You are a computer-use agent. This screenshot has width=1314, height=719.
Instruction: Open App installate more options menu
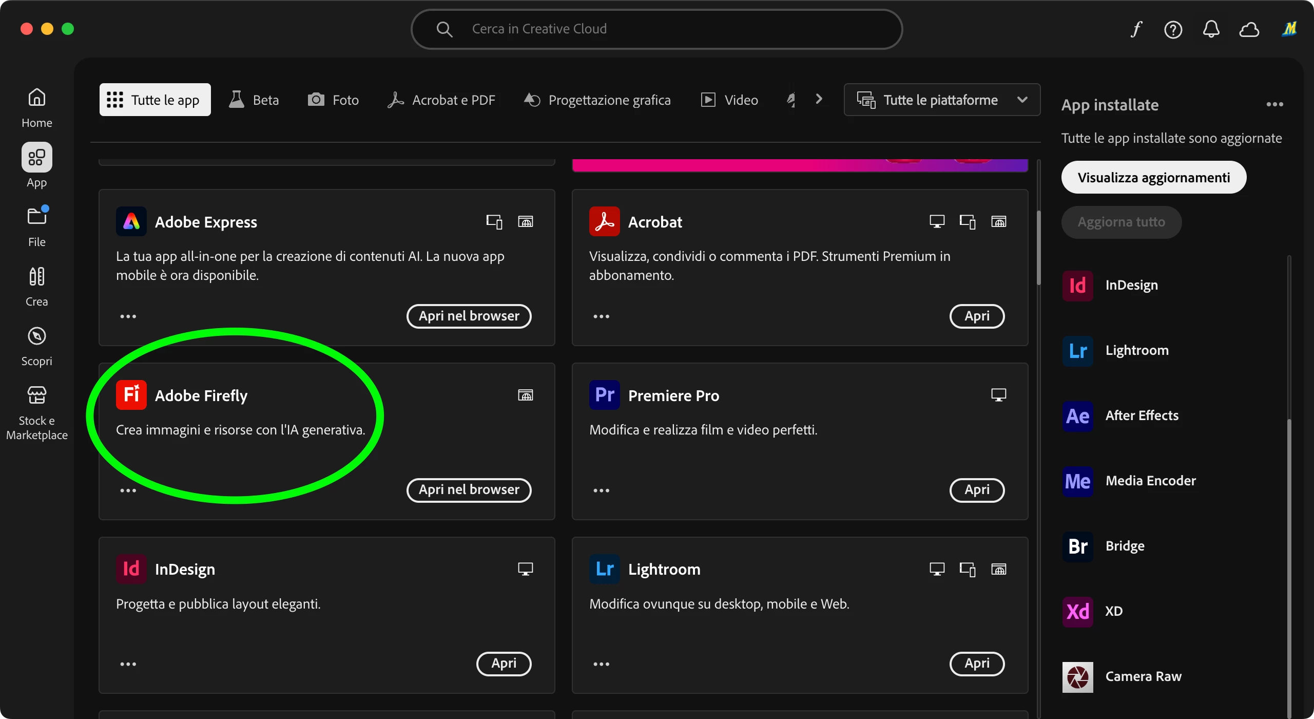click(1274, 105)
